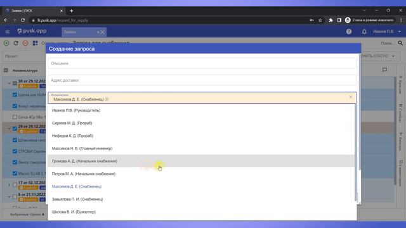406x228 pixels.
Task: Check the request 8 от 21.11 checkbox
Action: point(15,196)
